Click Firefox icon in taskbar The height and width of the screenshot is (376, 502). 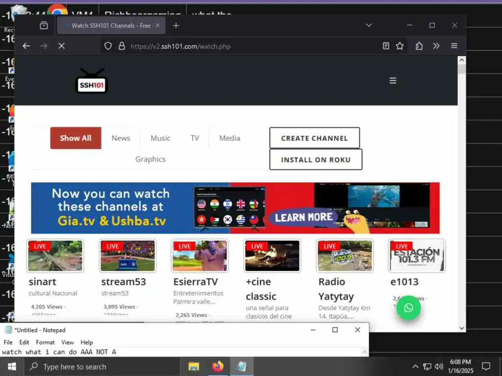pos(218,366)
